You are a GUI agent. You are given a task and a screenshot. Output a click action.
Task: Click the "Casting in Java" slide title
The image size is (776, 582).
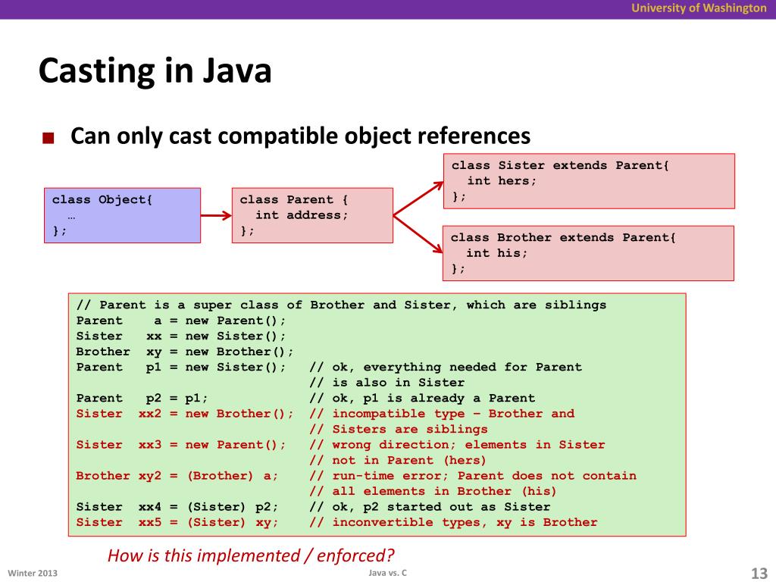[x=155, y=71]
